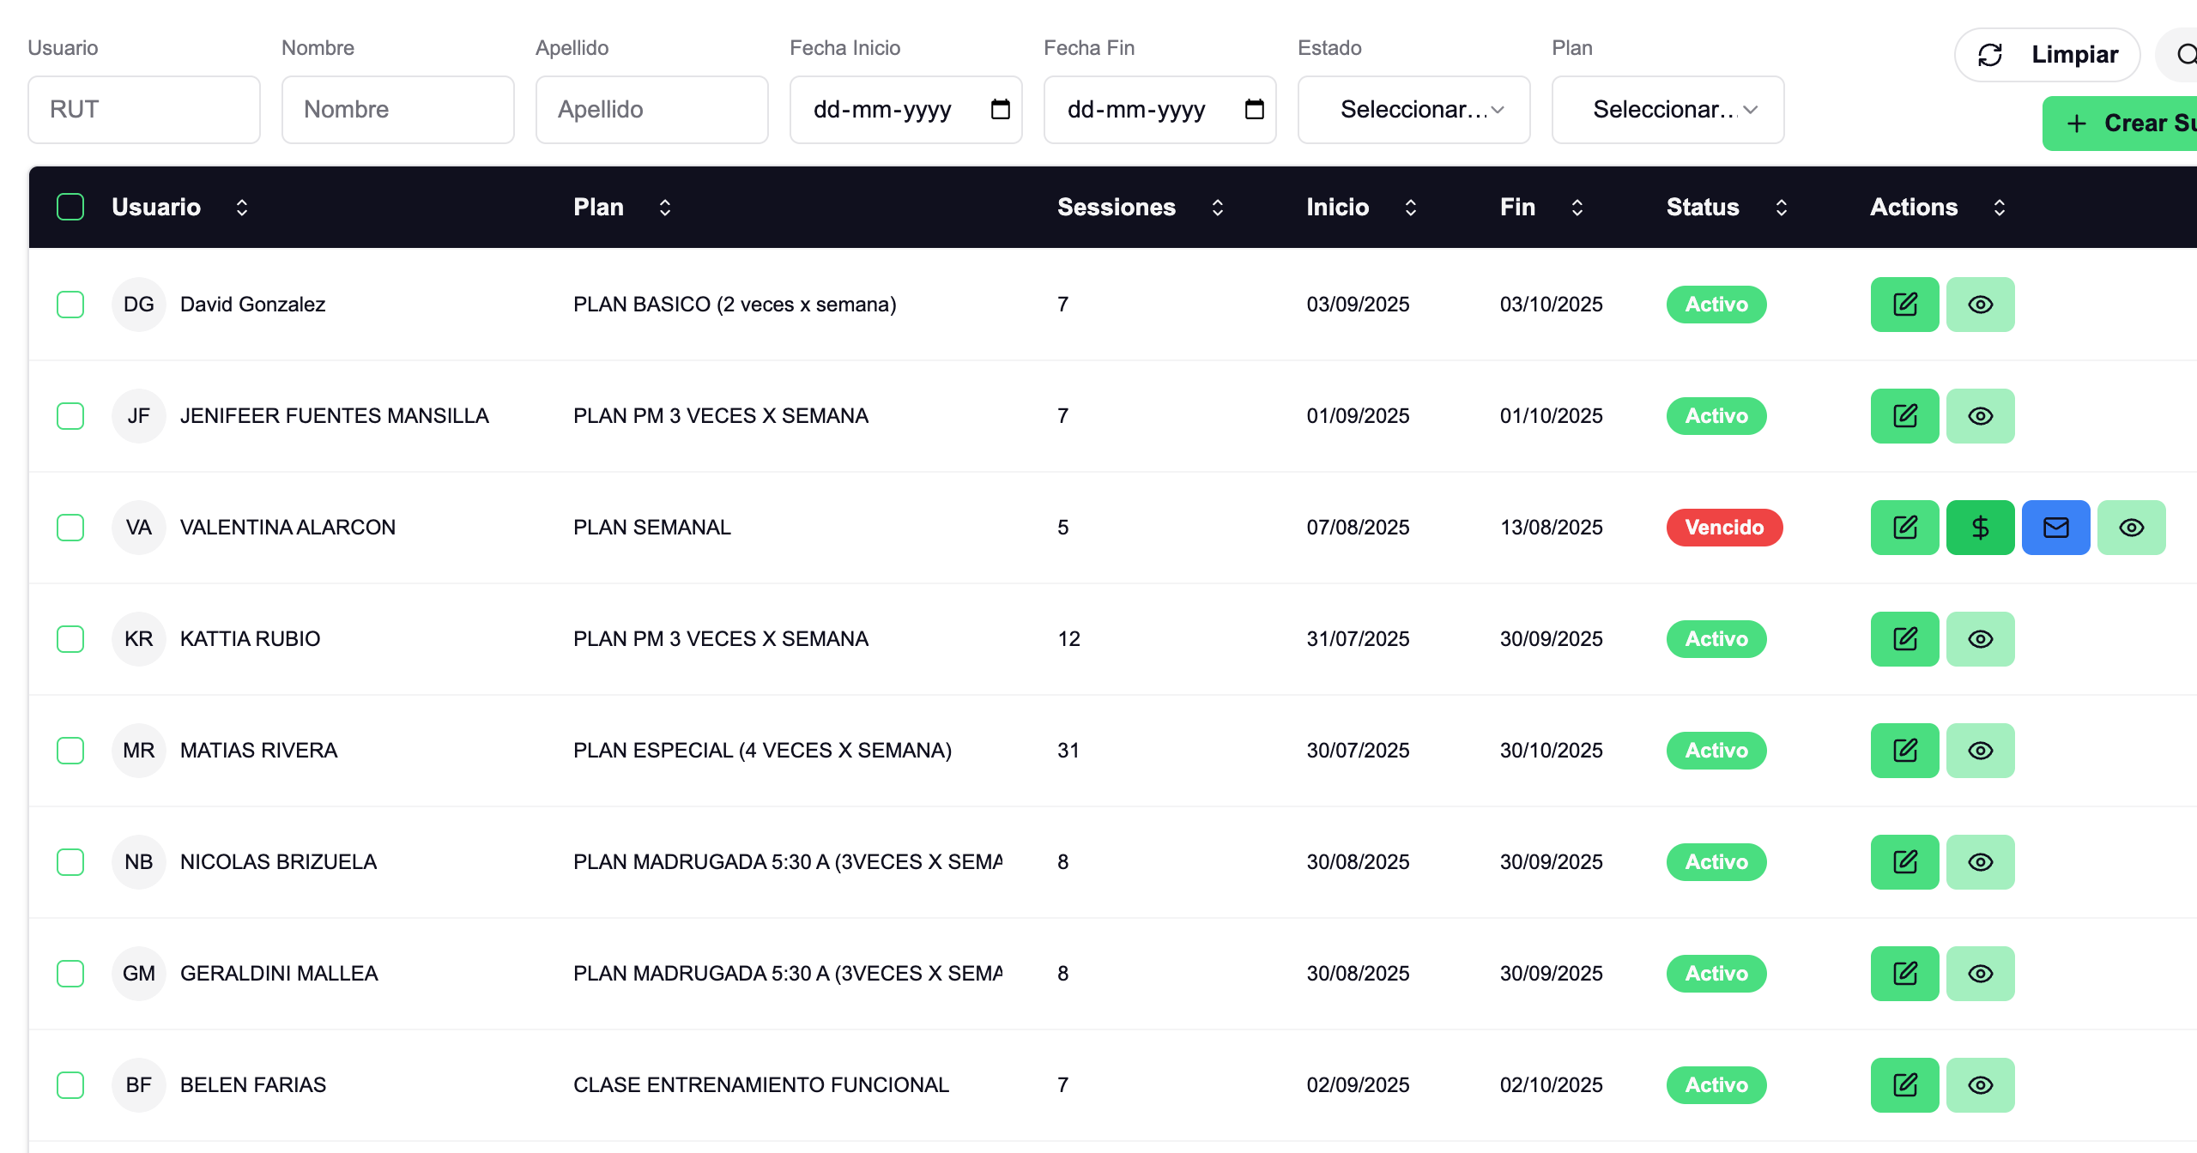Click edit icon for Matias Rivera

(x=1904, y=751)
